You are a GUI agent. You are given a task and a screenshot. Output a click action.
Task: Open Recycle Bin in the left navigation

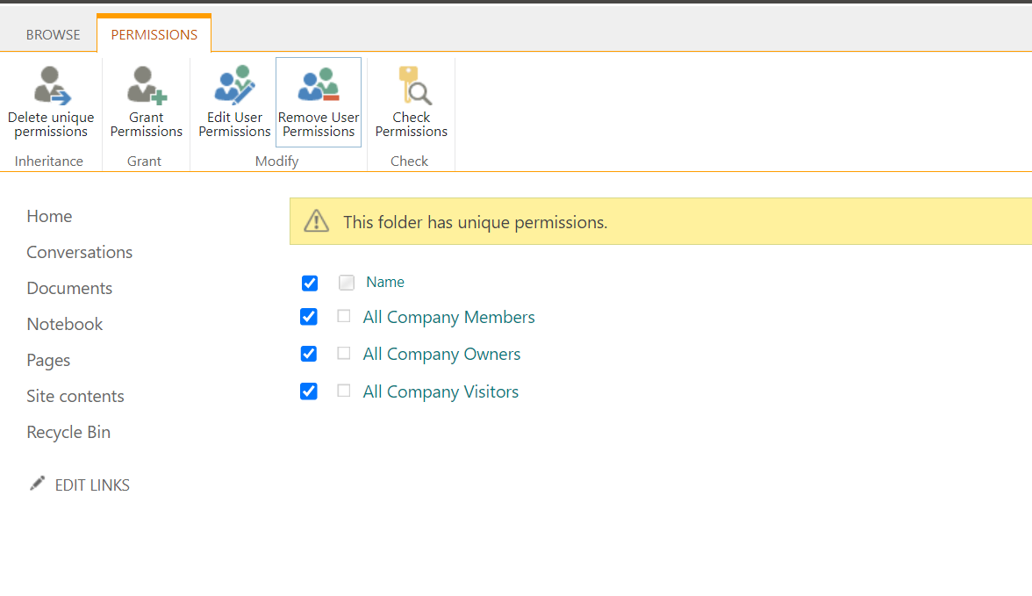(x=68, y=433)
